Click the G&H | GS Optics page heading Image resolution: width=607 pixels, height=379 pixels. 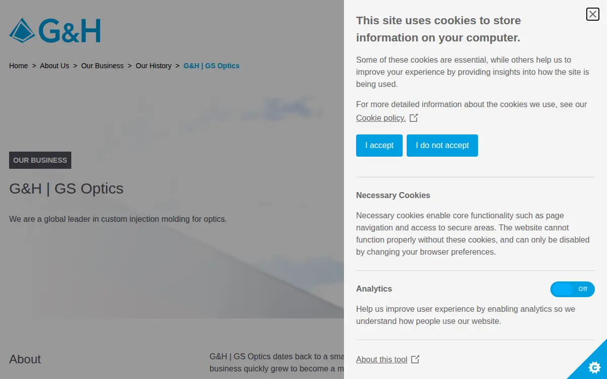point(66,188)
